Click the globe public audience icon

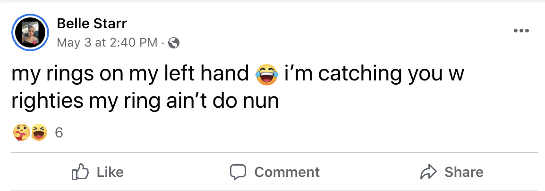(174, 43)
